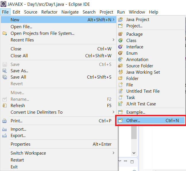Expand Convert Line Delimiters To submenu arrow
This screenshot has width=186, height=171.
[x=113, y=112]
